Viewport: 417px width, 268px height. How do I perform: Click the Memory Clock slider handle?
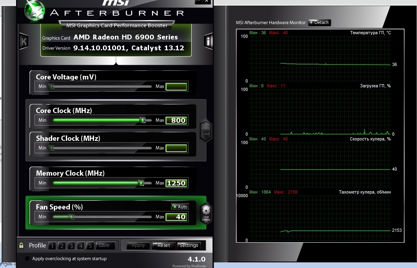tap(141, 183)
